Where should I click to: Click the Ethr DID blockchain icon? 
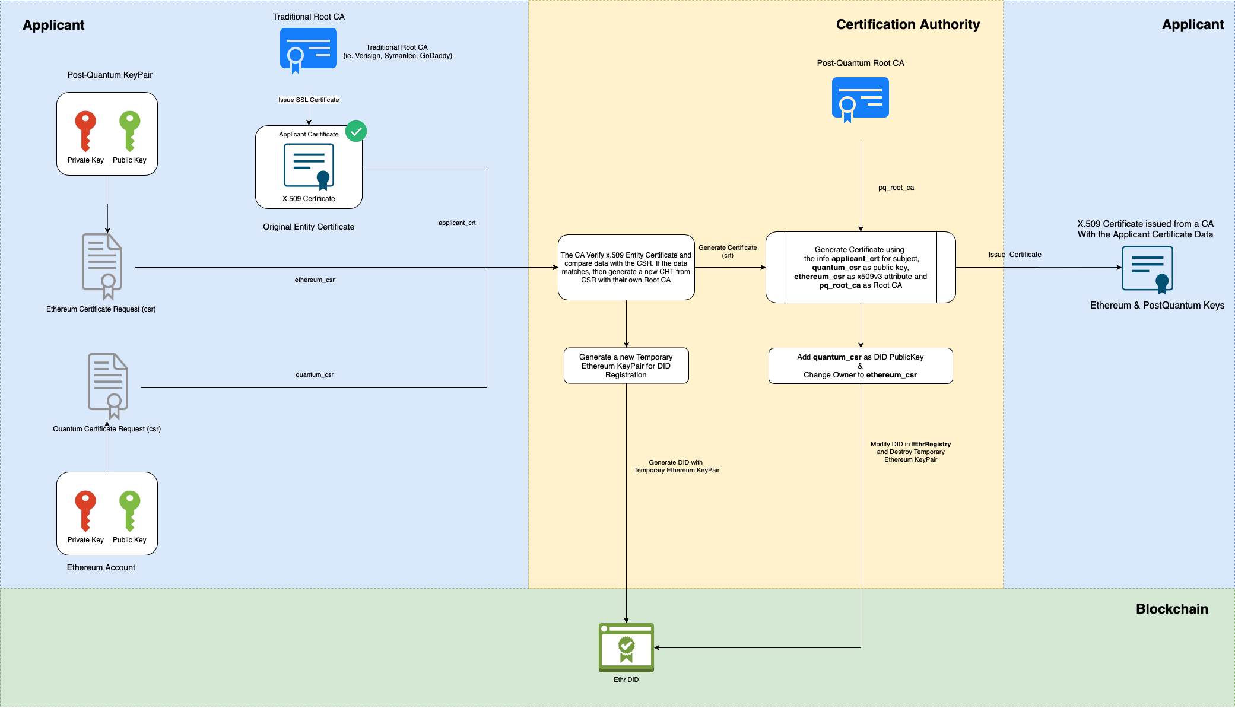pyautogui.click(x=626, y=647)
